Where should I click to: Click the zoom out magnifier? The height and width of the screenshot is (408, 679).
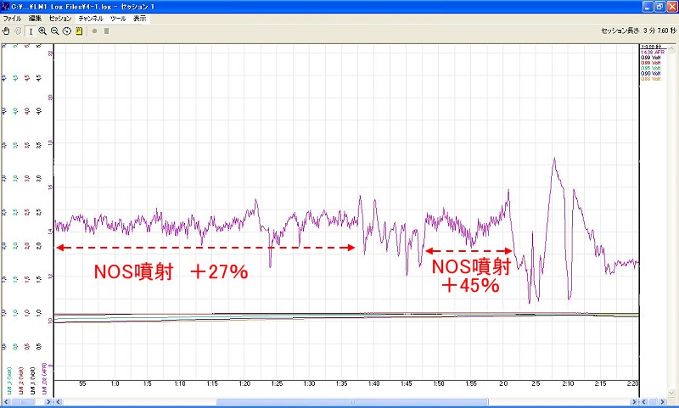(54, 31)
